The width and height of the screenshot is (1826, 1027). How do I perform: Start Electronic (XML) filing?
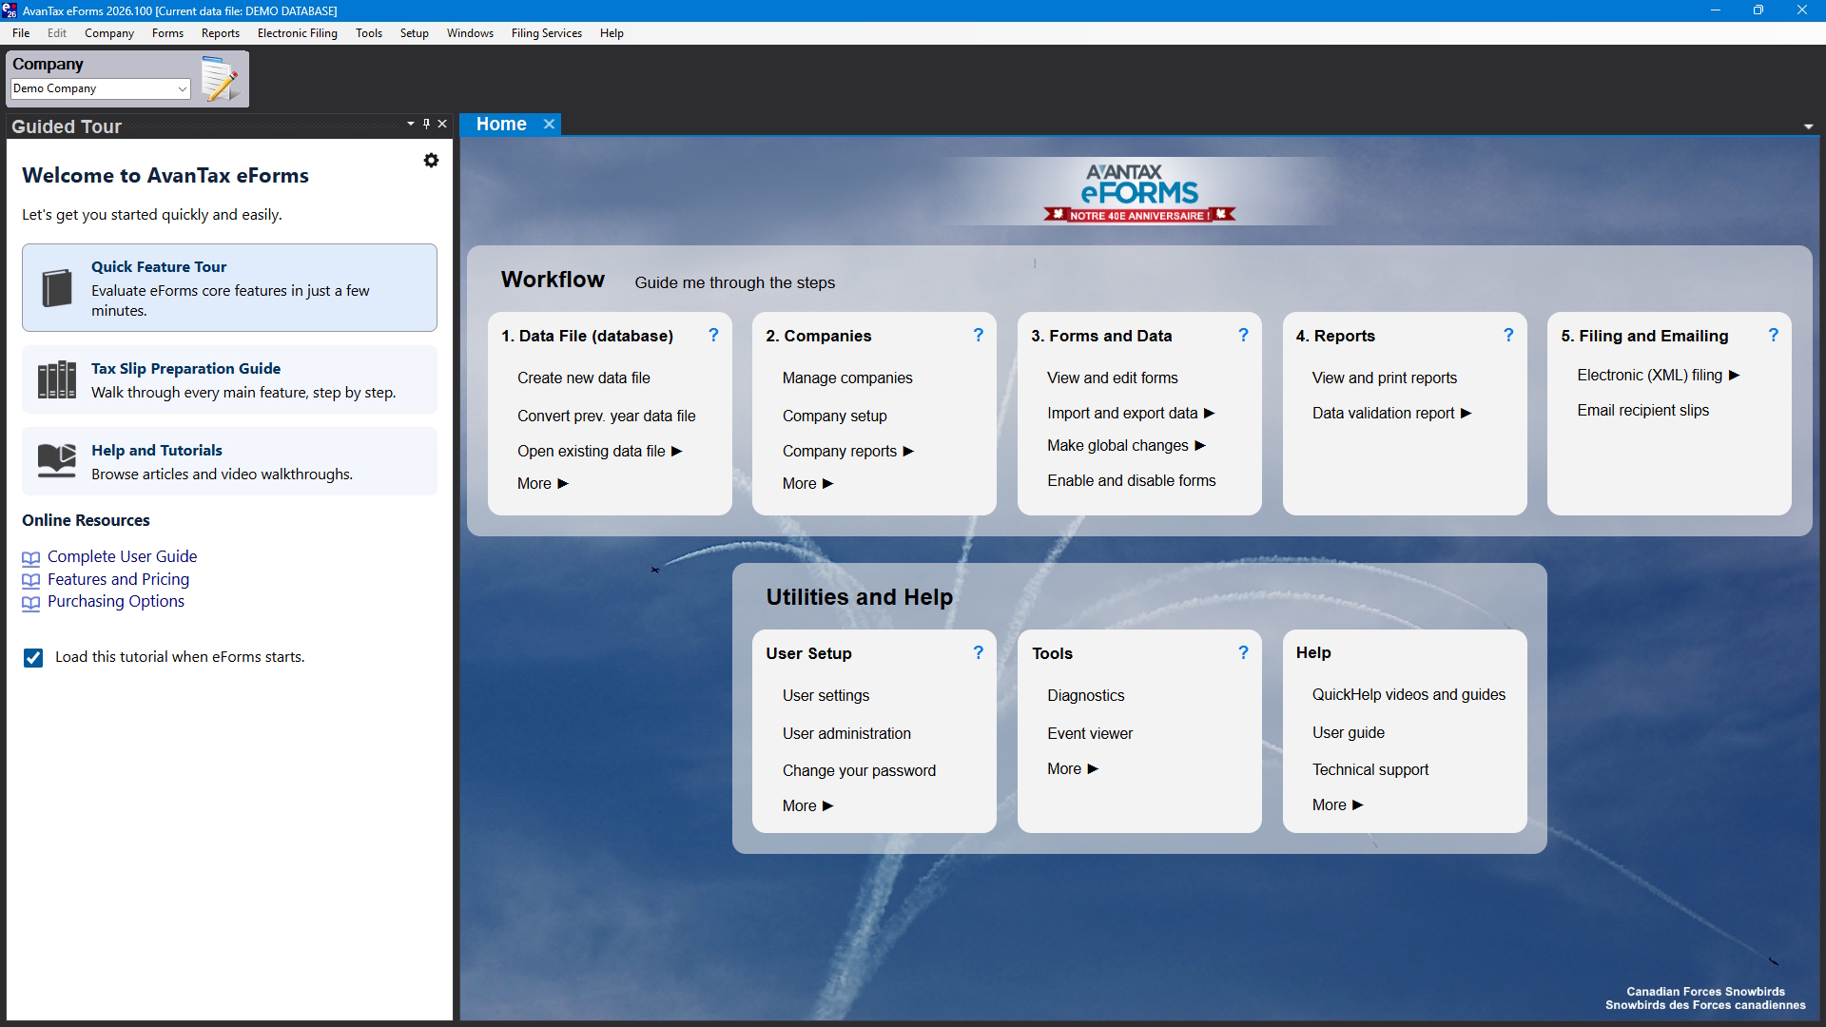tap(1652, 375)
